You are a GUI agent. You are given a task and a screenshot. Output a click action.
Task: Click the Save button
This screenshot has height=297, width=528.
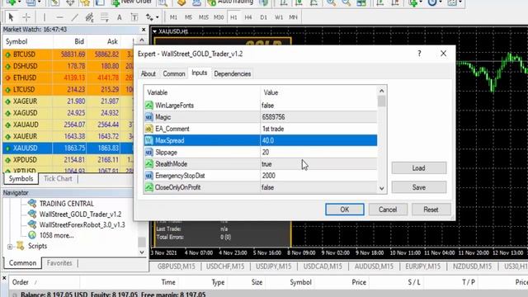419,187
